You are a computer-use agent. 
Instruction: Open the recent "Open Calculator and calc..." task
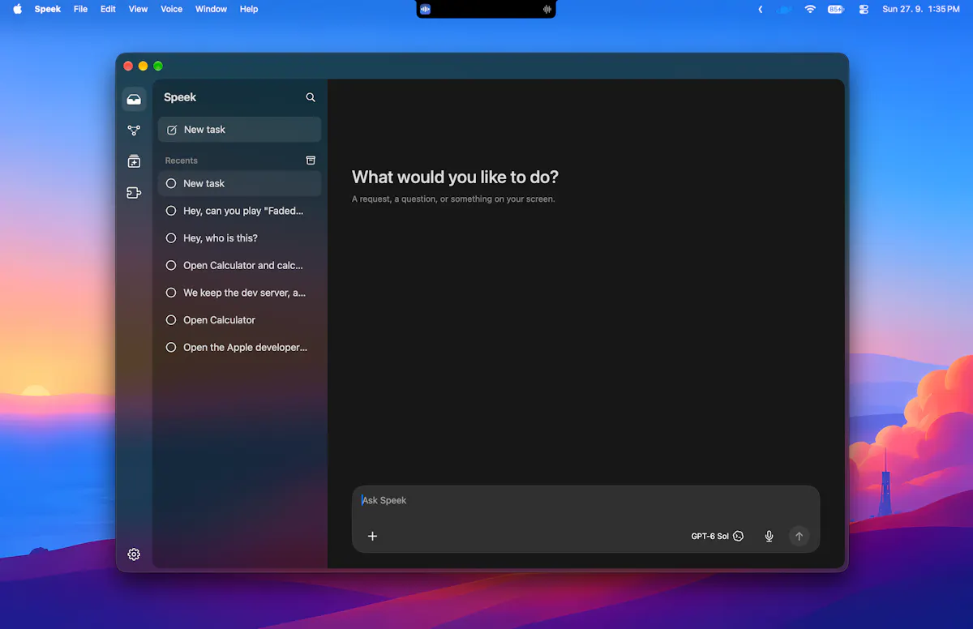click(239, 265)
